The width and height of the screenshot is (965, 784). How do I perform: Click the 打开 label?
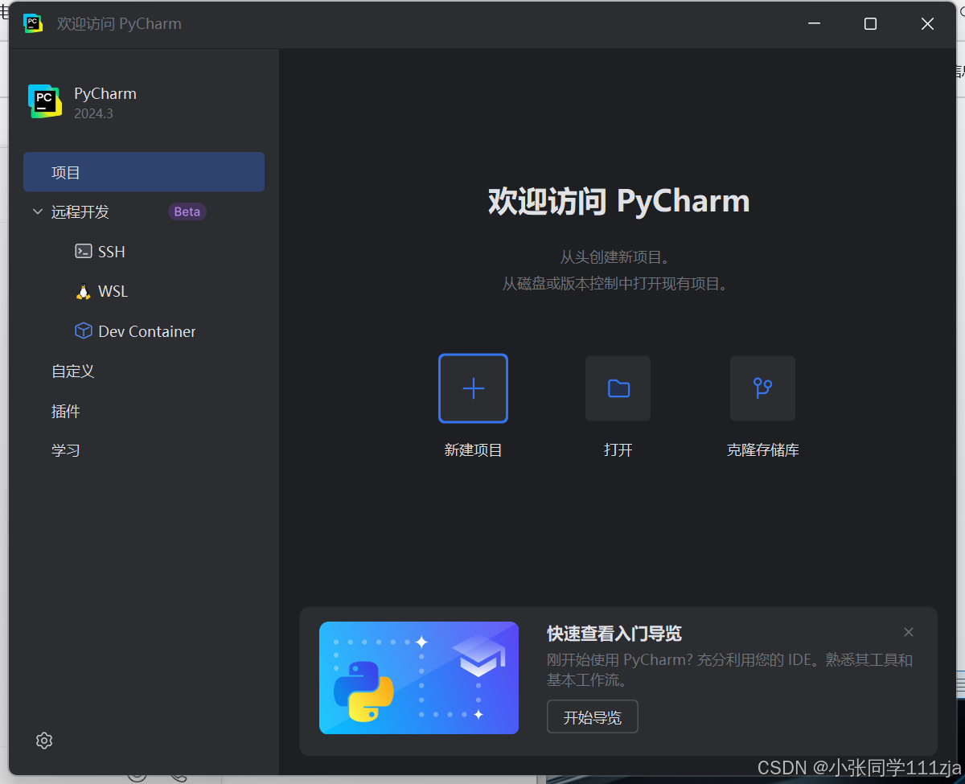pyautogui.click(x=618, y=450)
